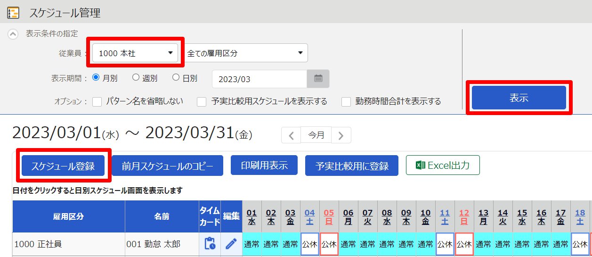The image size is (592, 257).
Task: Click 通常 cell under 13 月
Action: tap(484, 244)
